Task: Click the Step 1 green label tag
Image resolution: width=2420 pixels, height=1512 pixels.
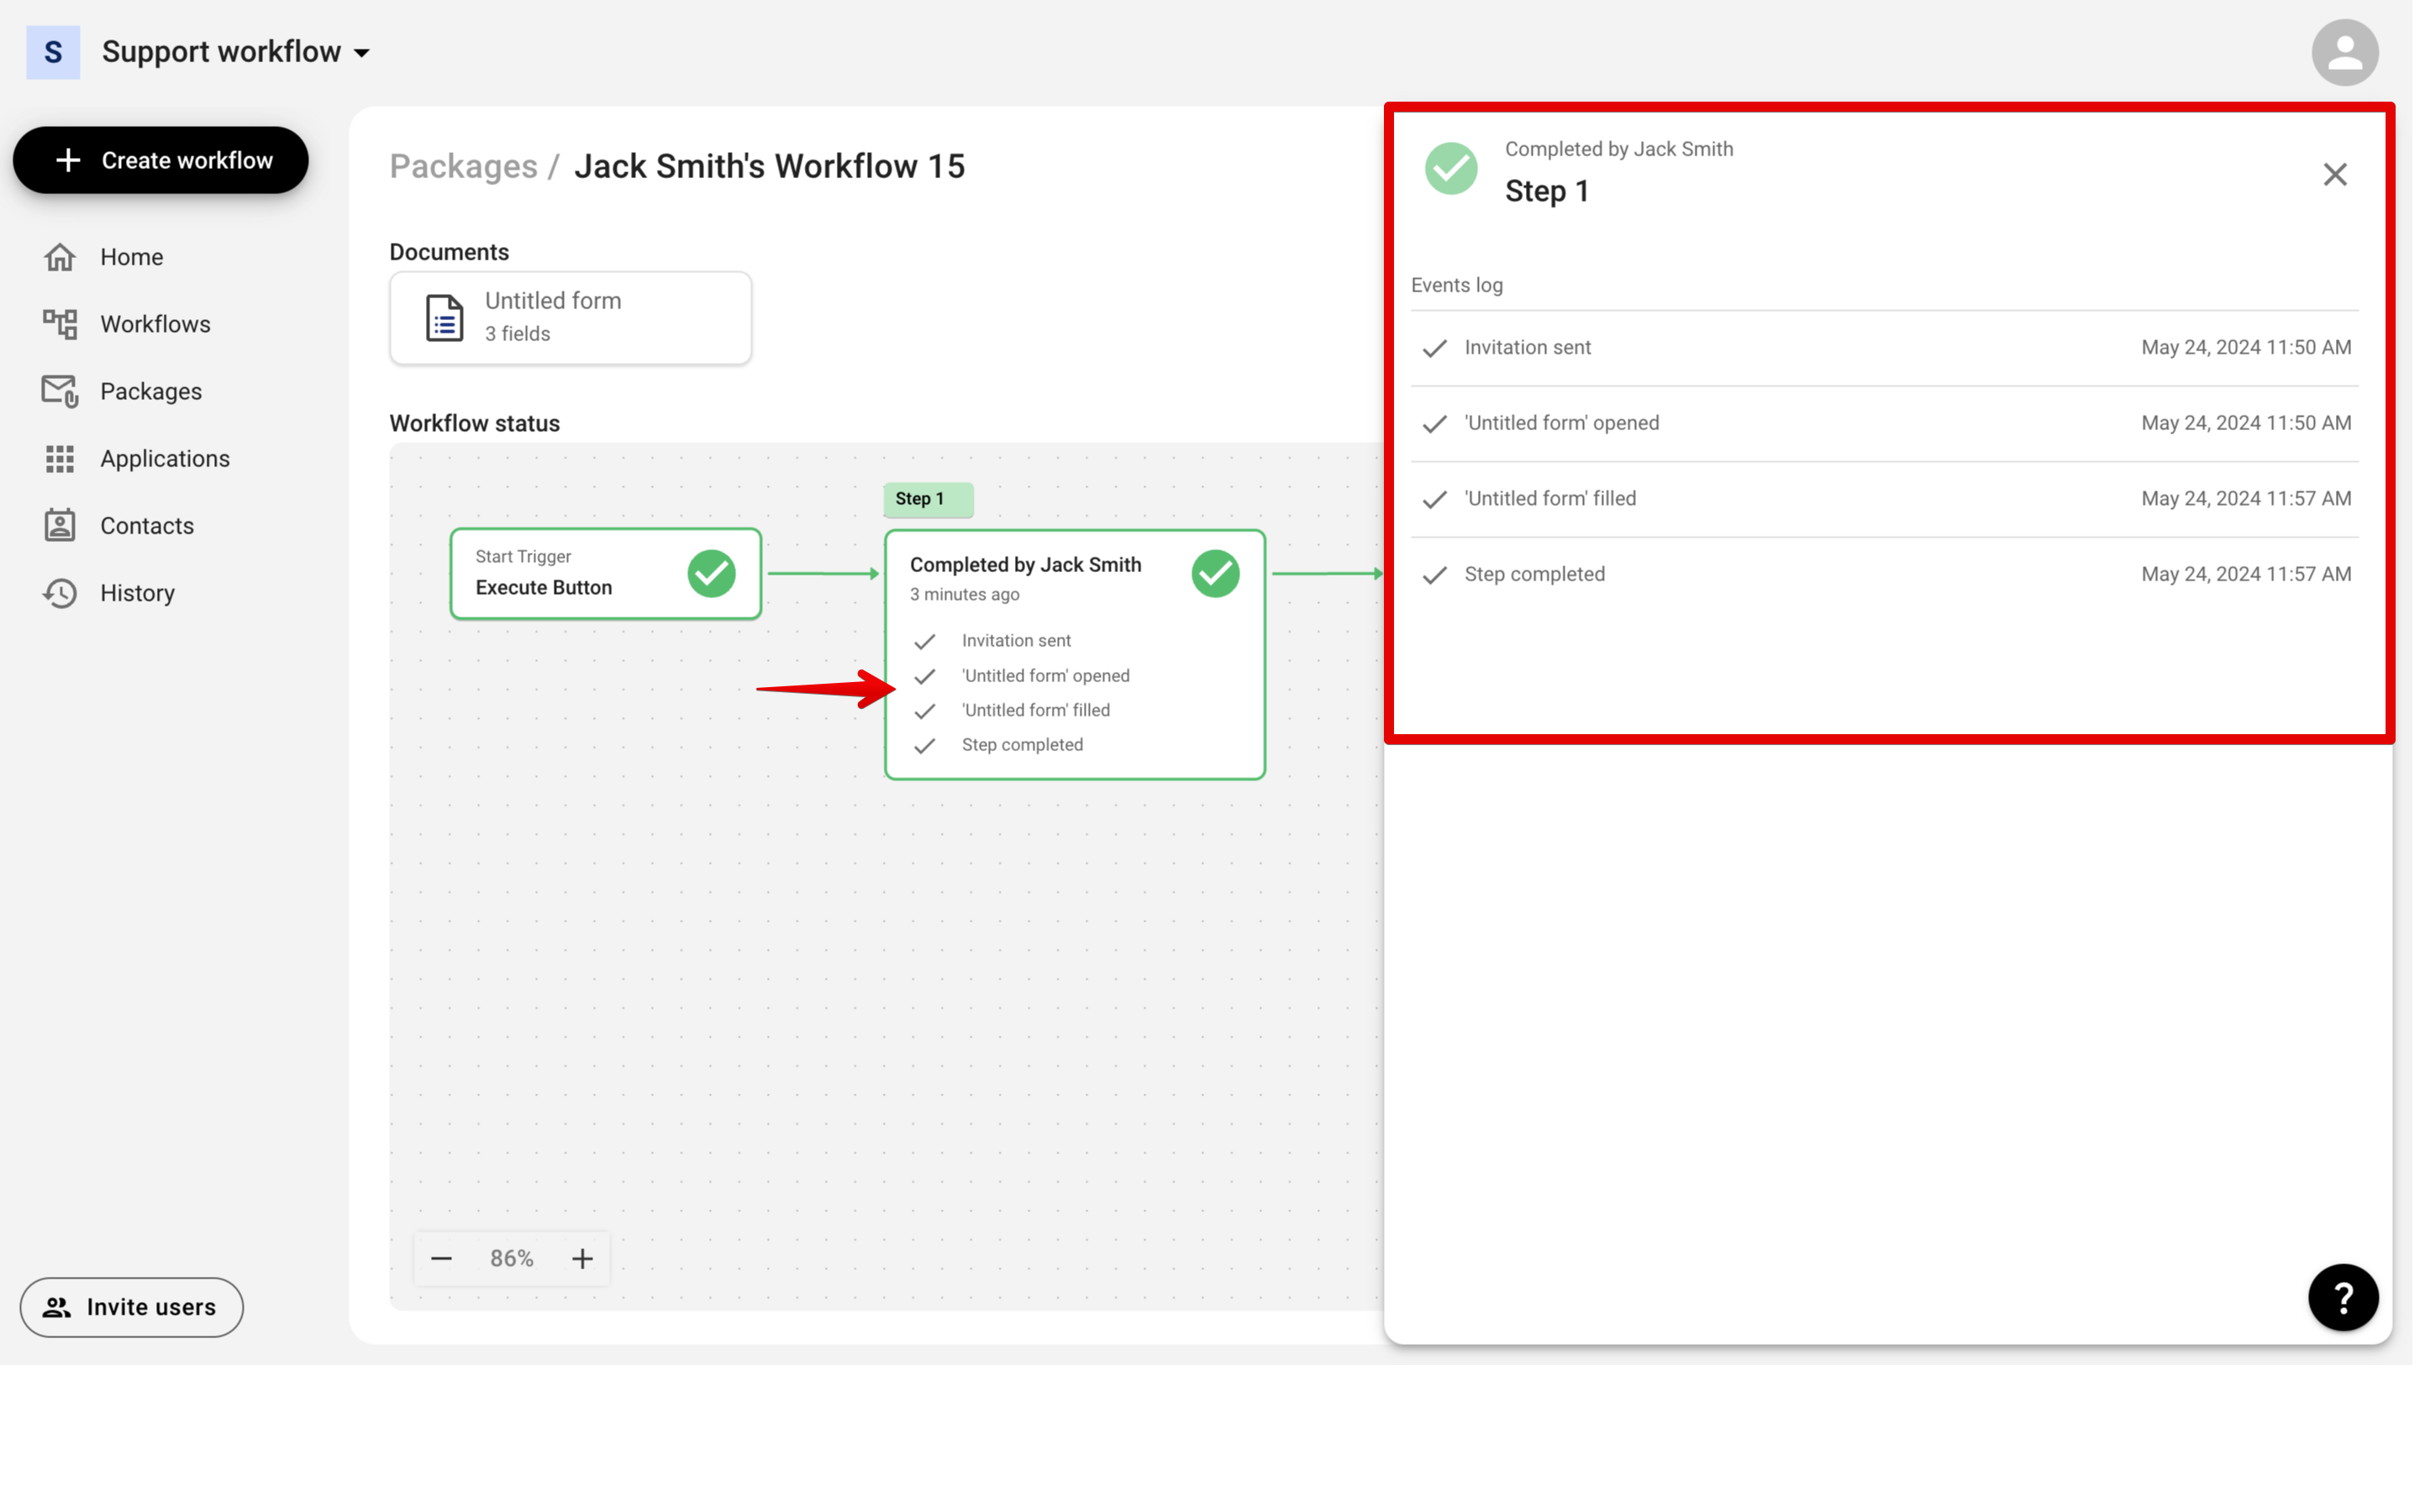Action: tap(928, 499)
